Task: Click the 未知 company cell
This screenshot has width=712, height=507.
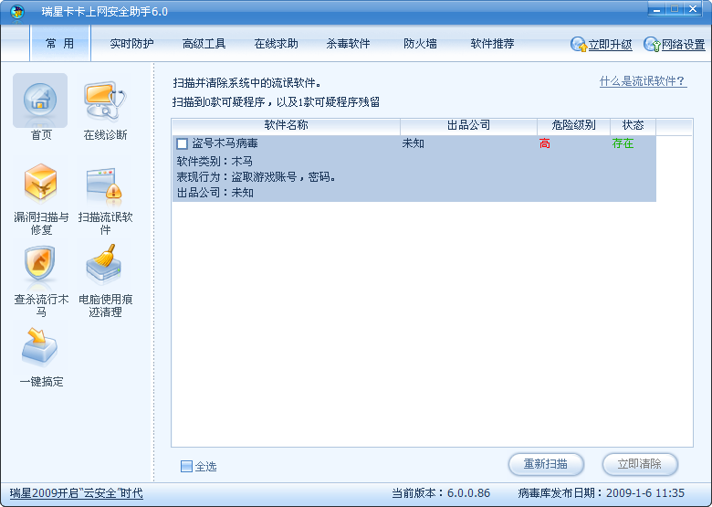Action: tap(414, 143)
